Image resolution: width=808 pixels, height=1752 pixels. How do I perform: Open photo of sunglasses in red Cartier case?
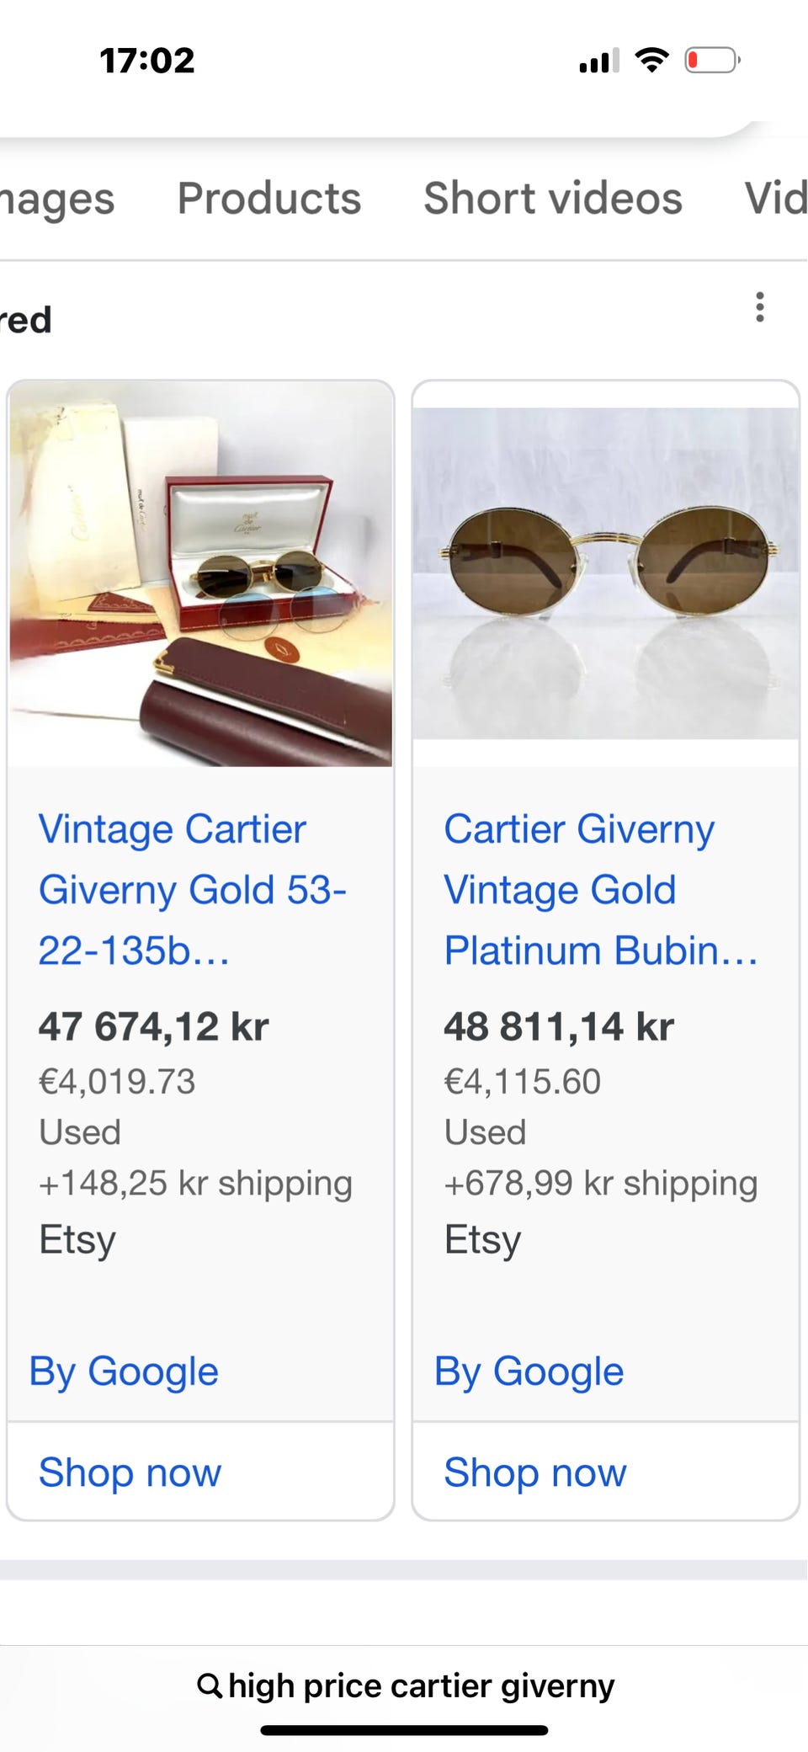200,574
